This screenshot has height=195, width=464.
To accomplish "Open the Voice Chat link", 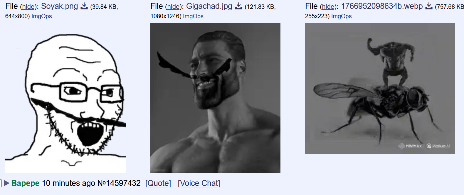I will 199,183.
